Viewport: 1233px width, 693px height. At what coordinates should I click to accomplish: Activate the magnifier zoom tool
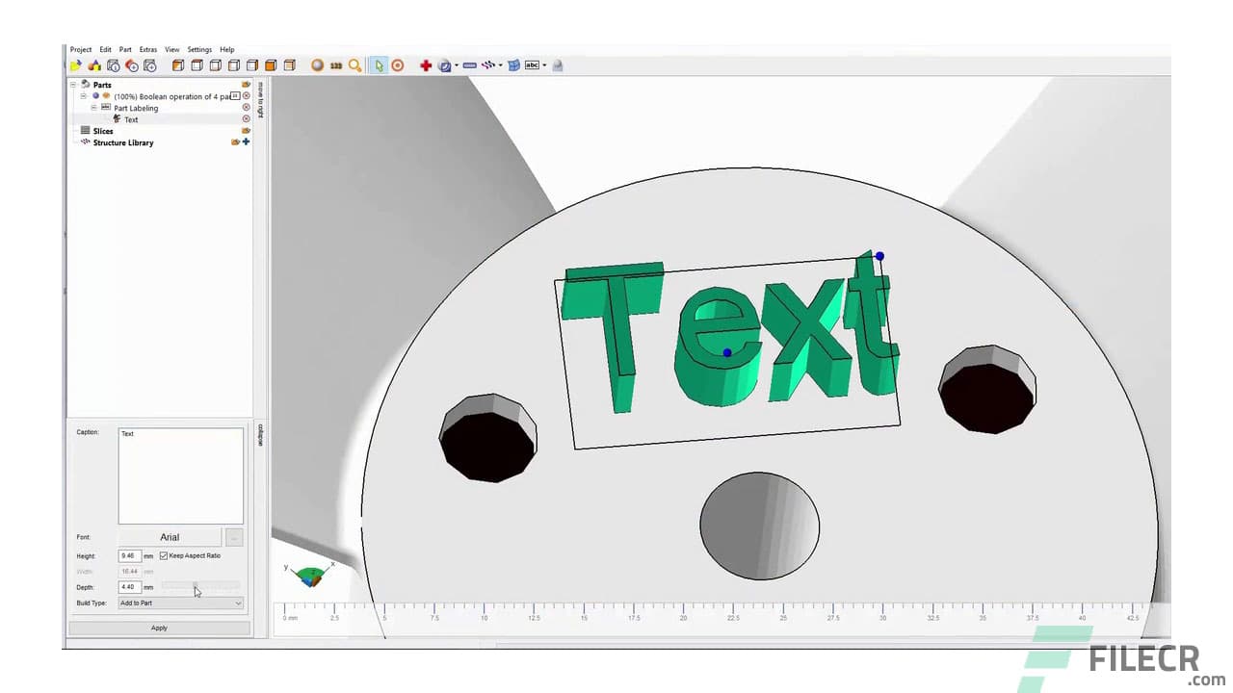coord(354,65)
